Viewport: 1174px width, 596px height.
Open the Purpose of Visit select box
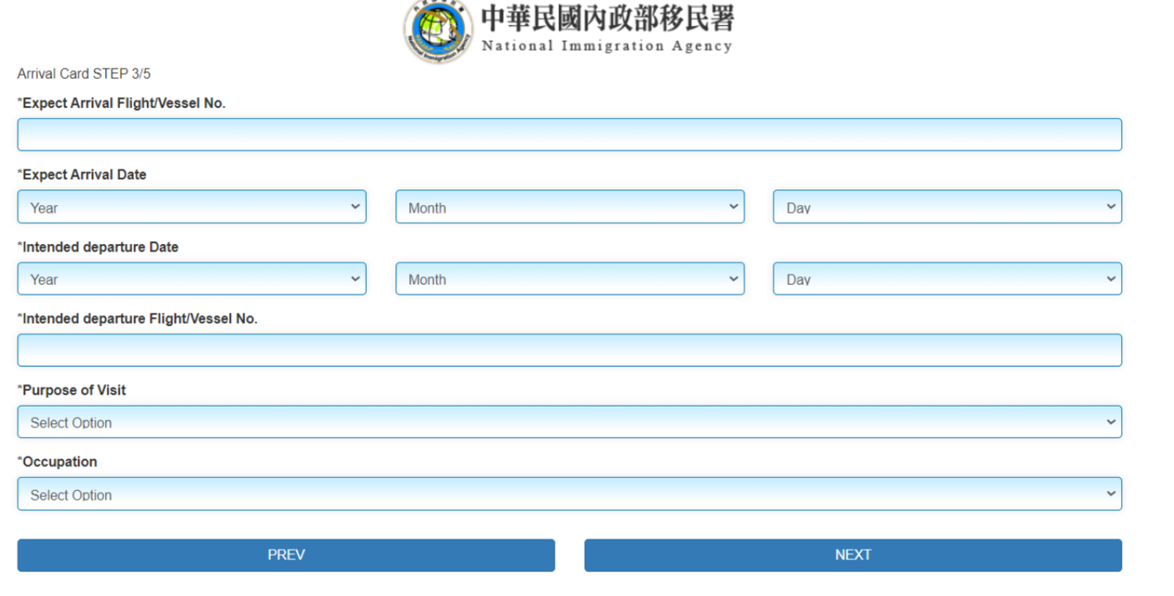(x=569, y=422)
